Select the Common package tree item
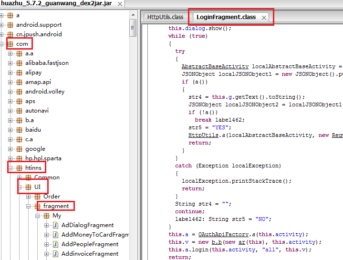 click(x=47, y=177)
